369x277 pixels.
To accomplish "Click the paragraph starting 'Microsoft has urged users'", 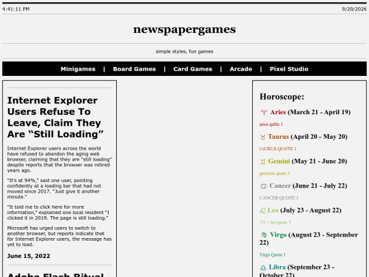I will [59, 236].
